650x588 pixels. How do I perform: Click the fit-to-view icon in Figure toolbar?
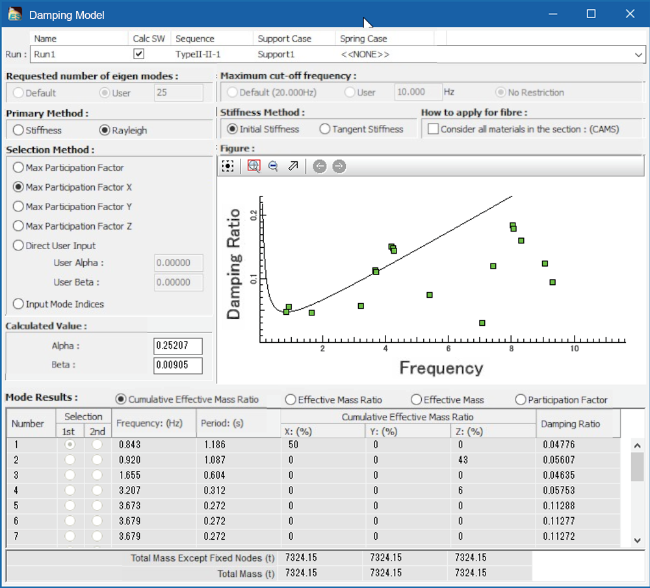(227, 167)
